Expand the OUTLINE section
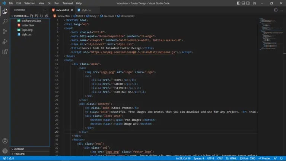Image resolution: width=286 pixels, height=161 pixels. (19, 149)
